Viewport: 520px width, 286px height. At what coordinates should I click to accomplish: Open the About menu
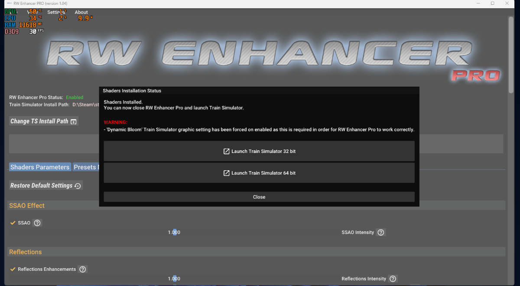pos(81,13)
